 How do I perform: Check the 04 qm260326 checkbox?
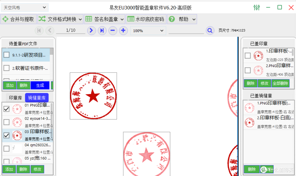pos(6,148)
